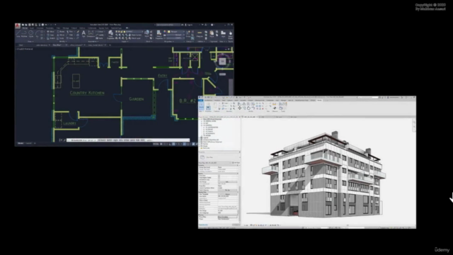453x255 pixels.
Task: Select the Circle tool in AutoCAD
Action: click(31, 33)
